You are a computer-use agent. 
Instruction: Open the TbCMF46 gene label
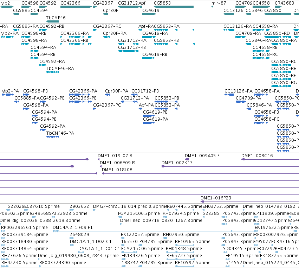(56, 18)
